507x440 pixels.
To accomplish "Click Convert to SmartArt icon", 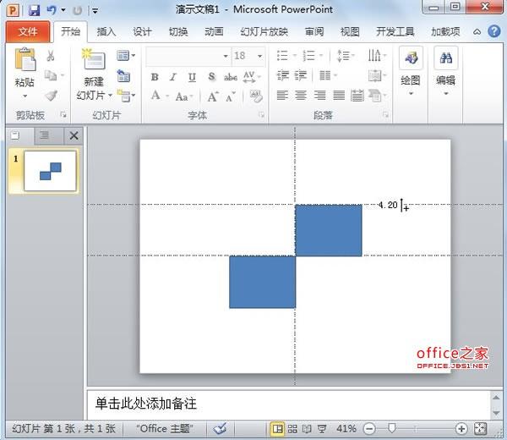I will (377, 96).
